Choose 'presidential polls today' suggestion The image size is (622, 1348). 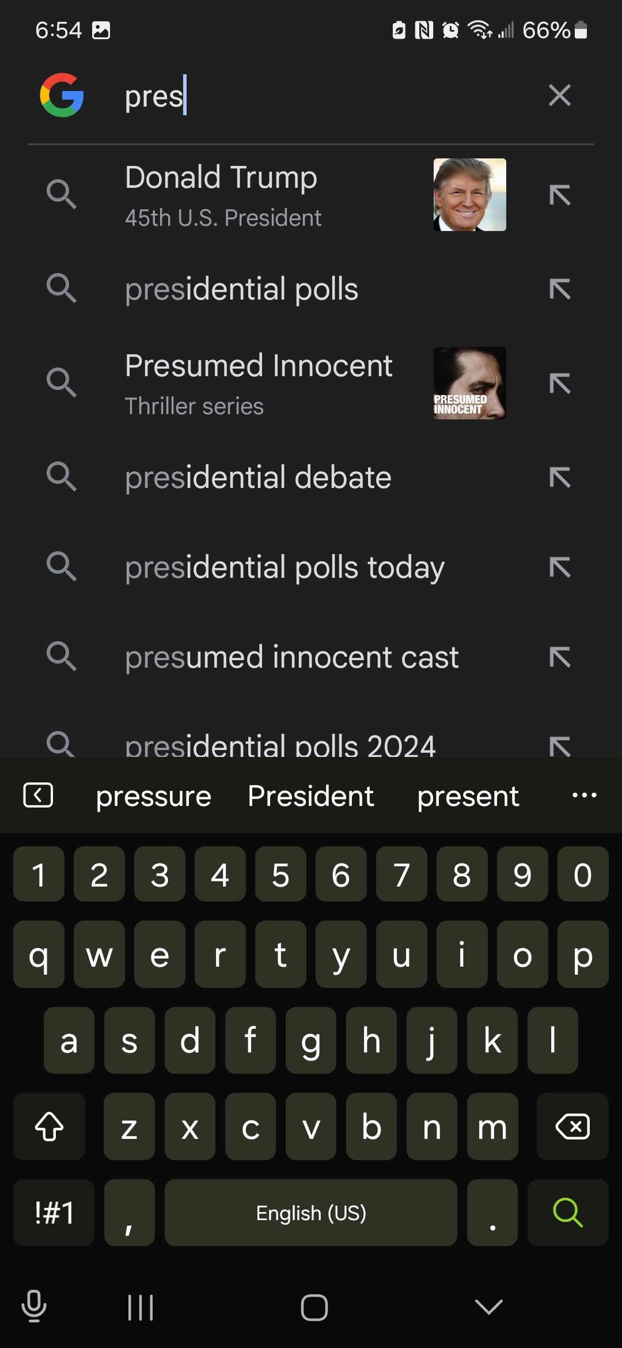[285, 567]
